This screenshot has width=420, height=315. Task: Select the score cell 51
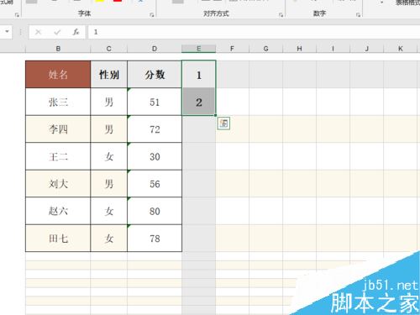tap(155, 102)
